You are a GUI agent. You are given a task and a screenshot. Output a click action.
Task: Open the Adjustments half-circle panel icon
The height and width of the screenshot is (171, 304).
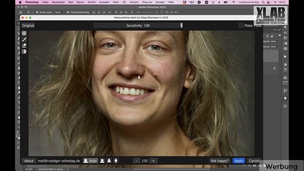click(x=285, y=65)
